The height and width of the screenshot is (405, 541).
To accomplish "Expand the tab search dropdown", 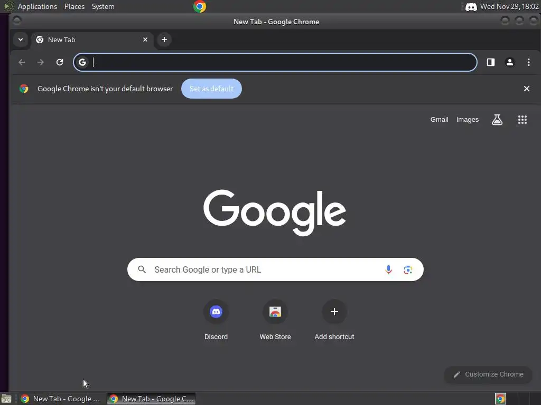I will (x=21, y=40).
